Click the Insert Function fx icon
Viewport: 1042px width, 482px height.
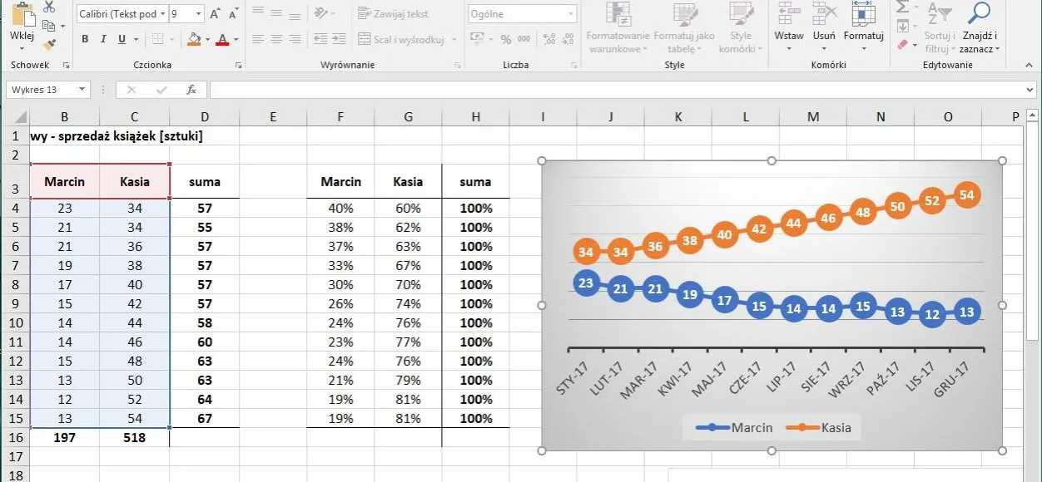[191, 90]
